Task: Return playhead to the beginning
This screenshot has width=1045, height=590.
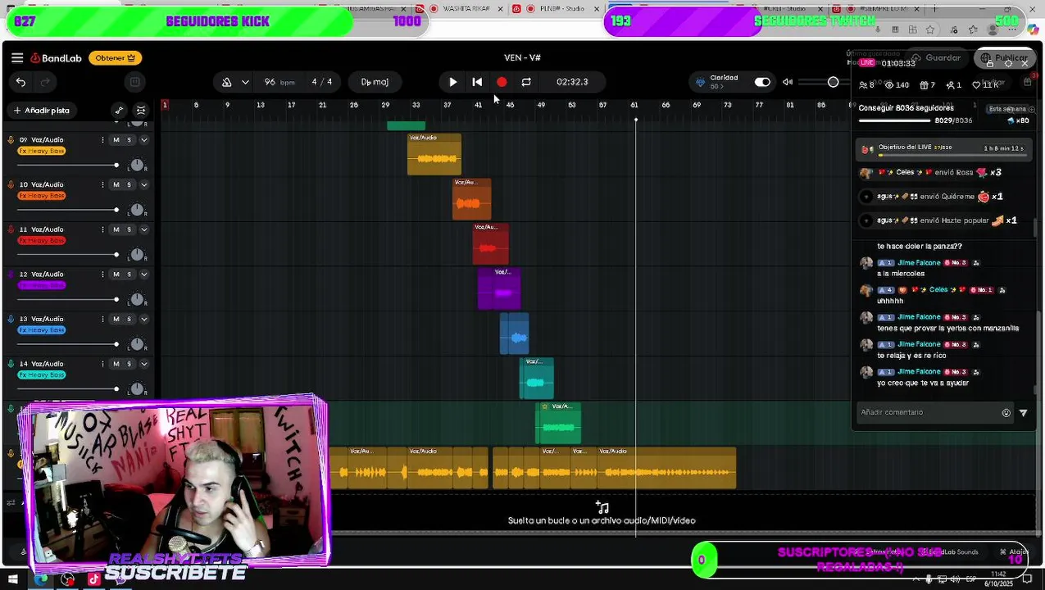Action: point(477,82)
